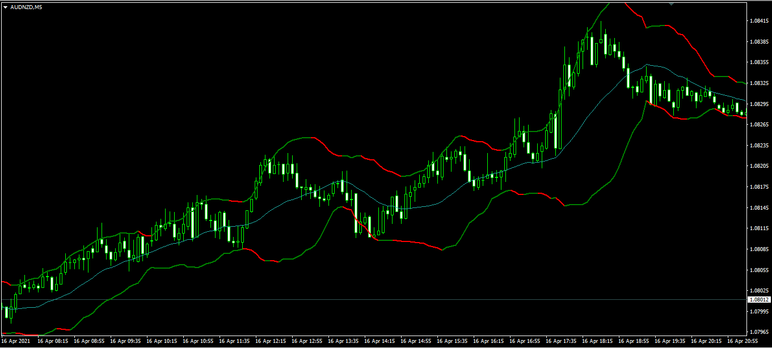This screenshot has height=348, width=772.
Task: Click price scale value 1.08295
Action: click(x=759, y=104)
